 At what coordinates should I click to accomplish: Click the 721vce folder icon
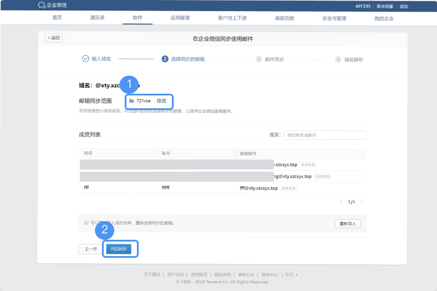click(132, 101)
